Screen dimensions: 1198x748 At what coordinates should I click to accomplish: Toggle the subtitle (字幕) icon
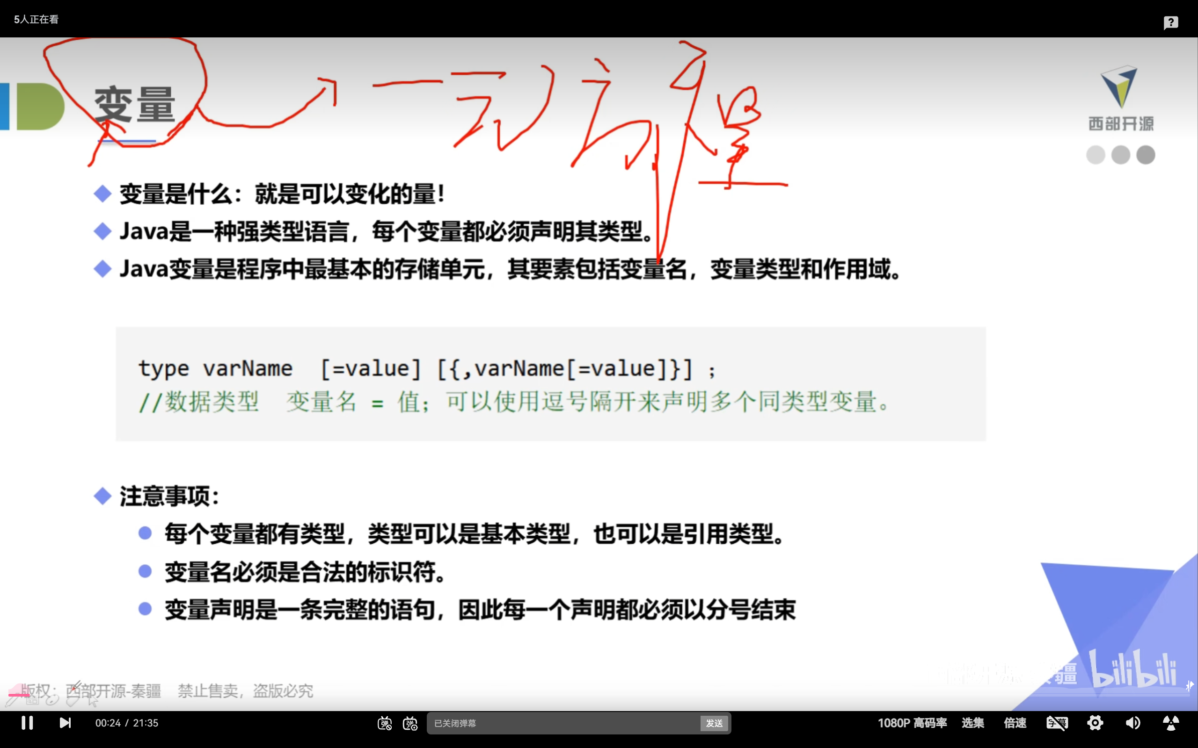[x=1057, y=723]
